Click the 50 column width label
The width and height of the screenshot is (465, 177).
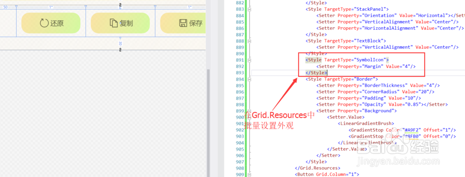tap(5, 7)
